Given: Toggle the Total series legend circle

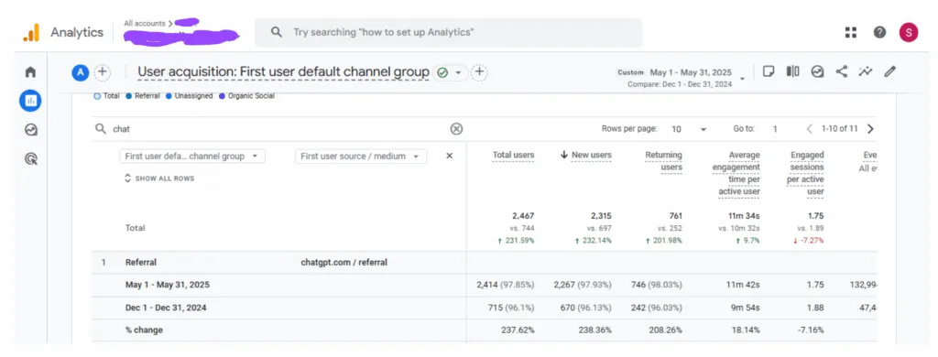Looking at the screenshot, I should coord(97,96).
